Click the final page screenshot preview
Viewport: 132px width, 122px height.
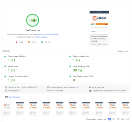tap(99, 28)
